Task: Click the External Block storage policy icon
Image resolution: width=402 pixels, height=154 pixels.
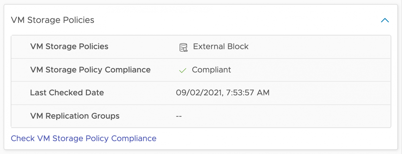Action: point(183,47)
